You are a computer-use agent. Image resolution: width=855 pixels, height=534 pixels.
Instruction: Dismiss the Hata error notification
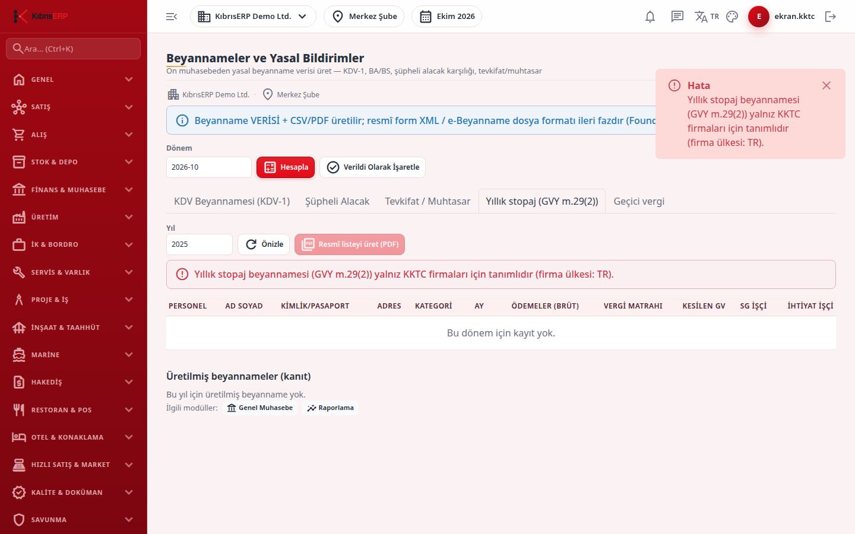click(826, 85)
